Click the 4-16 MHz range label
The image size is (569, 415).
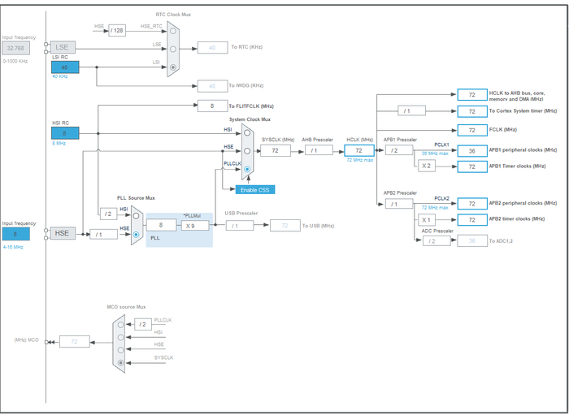pyautogui.click(x=13, y=247)
